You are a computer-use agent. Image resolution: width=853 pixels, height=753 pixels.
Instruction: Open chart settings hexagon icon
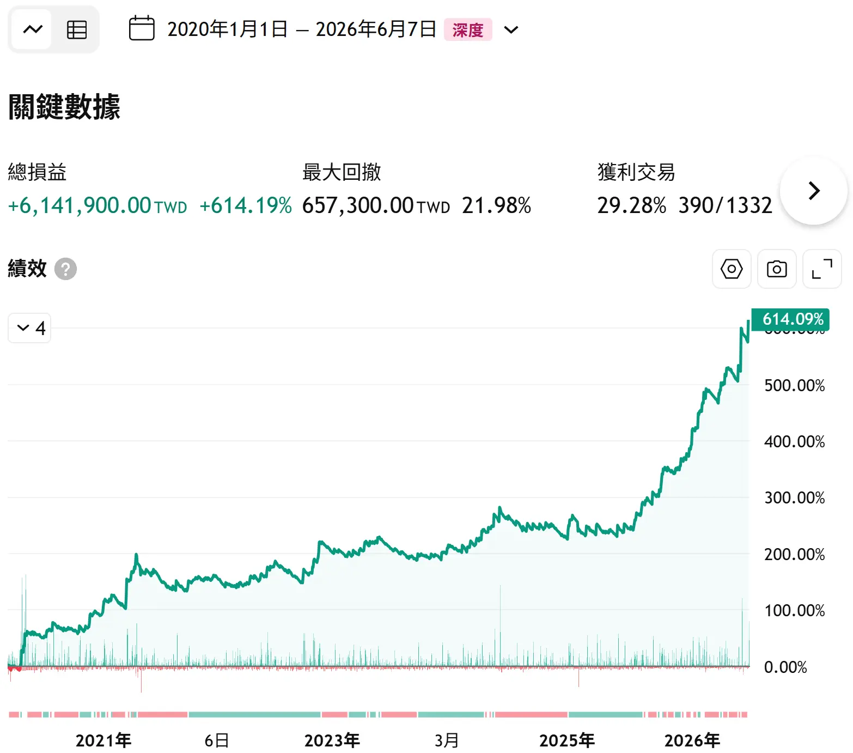pyautogui.click(x=732, y=269)
